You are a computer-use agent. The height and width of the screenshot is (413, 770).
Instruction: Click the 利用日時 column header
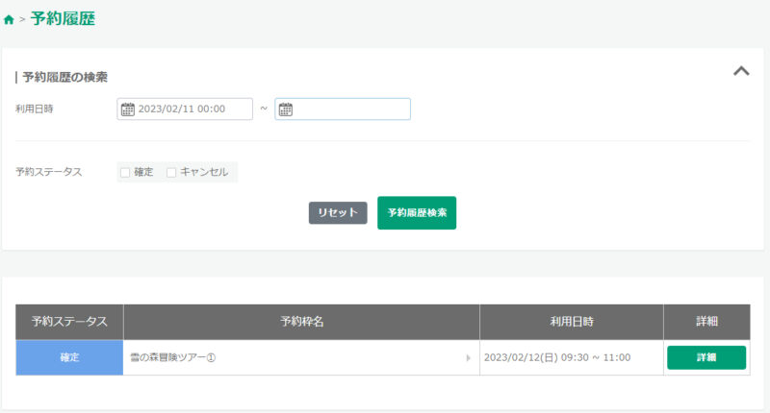click(572, 322)
